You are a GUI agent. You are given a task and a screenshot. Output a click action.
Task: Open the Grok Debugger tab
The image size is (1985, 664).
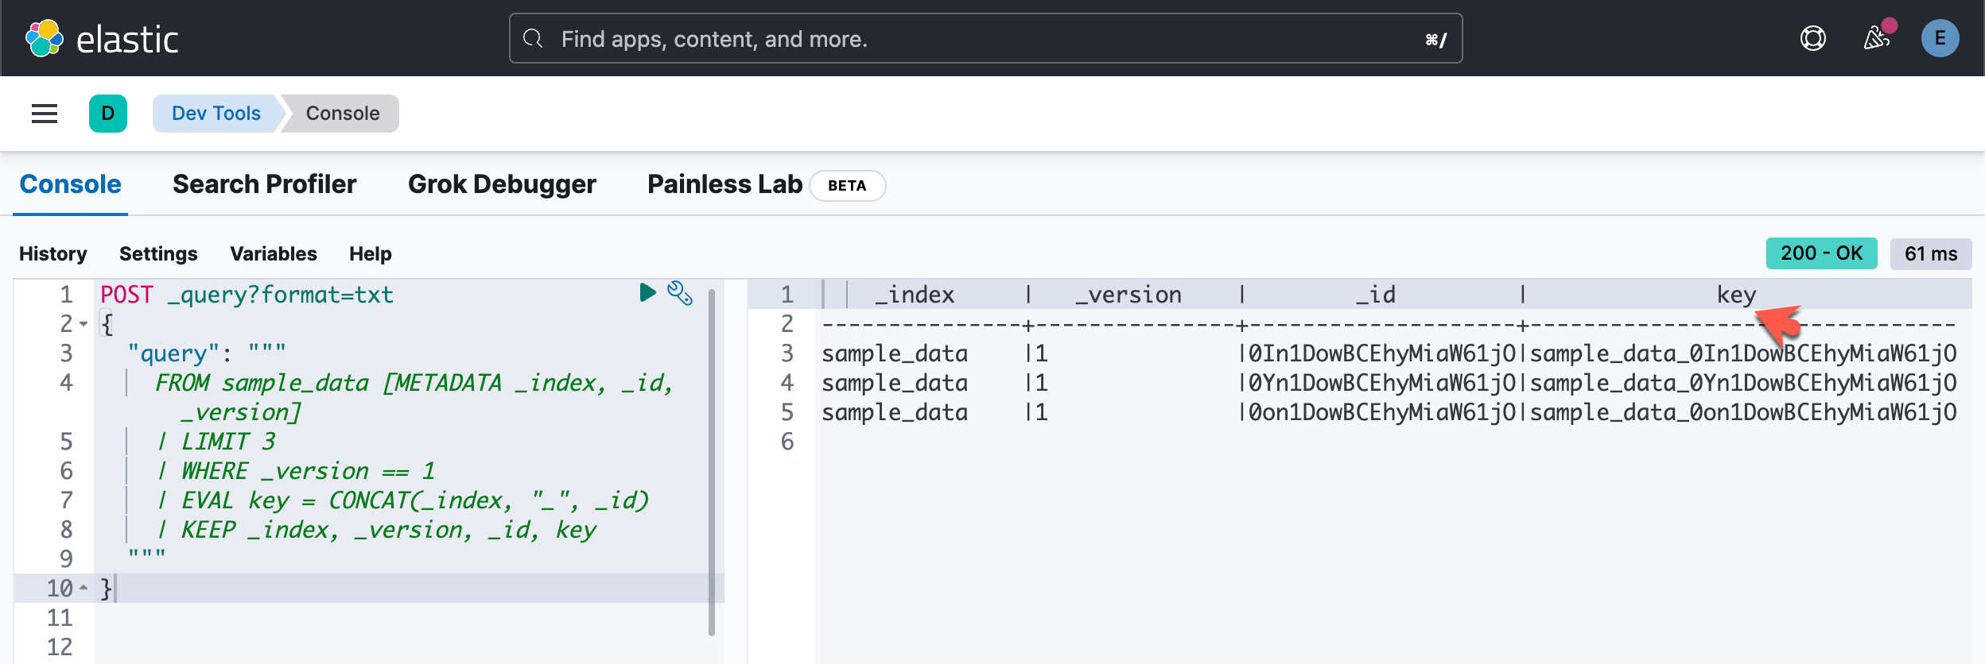pyautogui.click(x=502, y=184)
